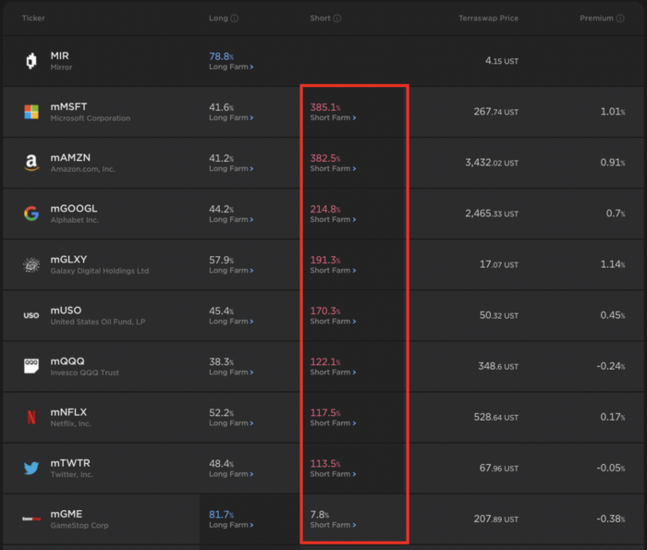Click the mAMZN price 3,432.02 UST
This screenshot has height=550, width=647.
492,162
